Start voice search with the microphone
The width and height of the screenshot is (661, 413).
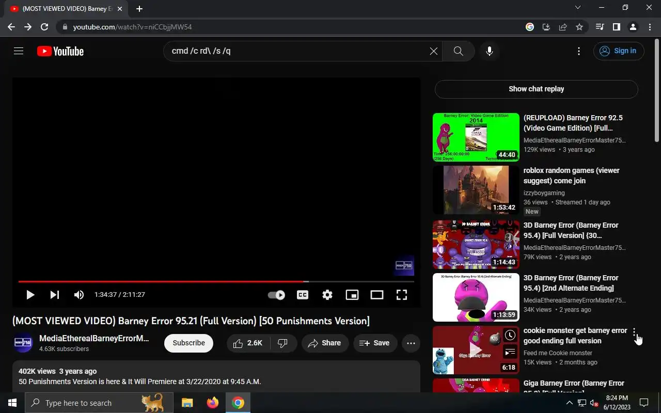click(x=490, y=51)
